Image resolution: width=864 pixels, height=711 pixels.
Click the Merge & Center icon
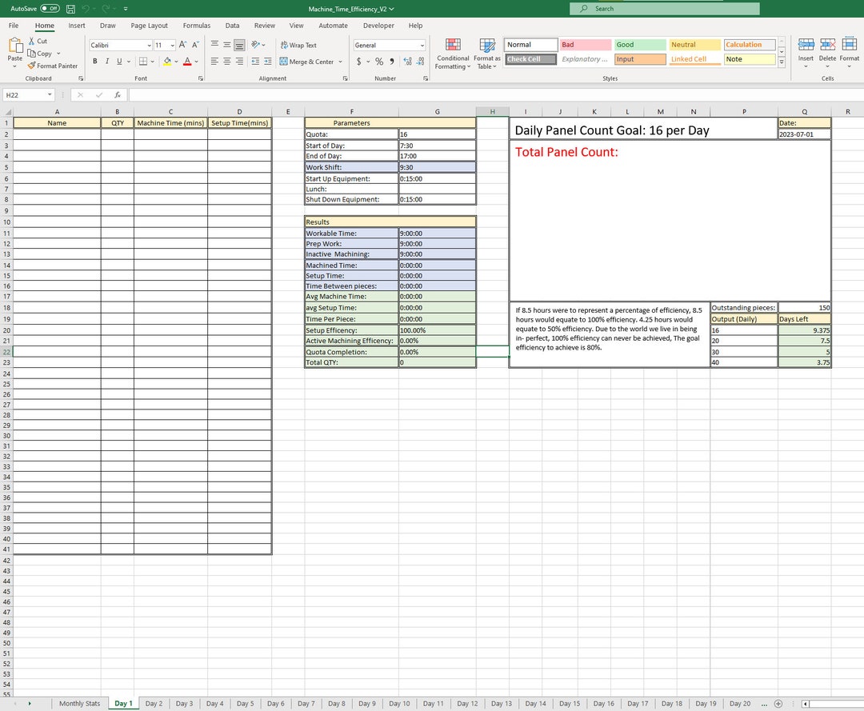(306, 61)
